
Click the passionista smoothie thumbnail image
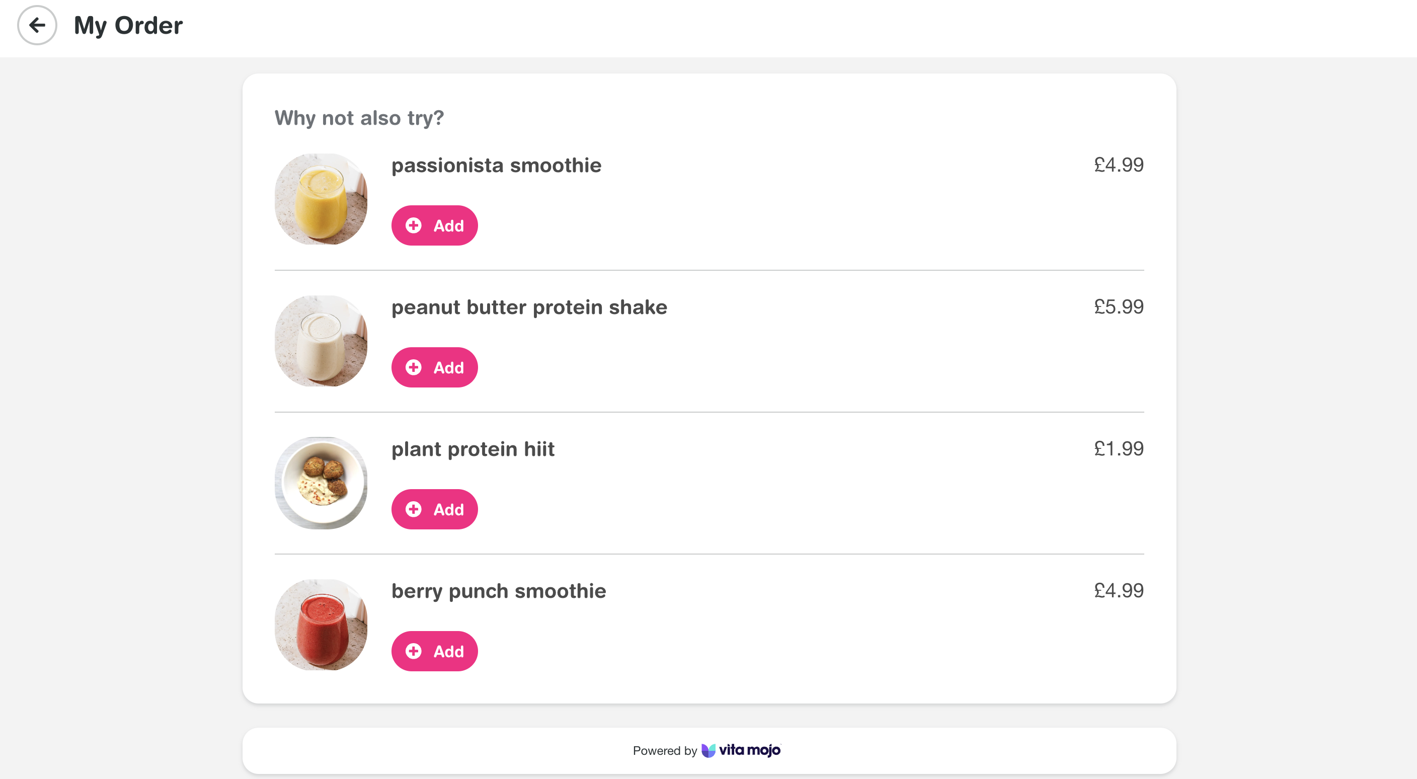321,199
